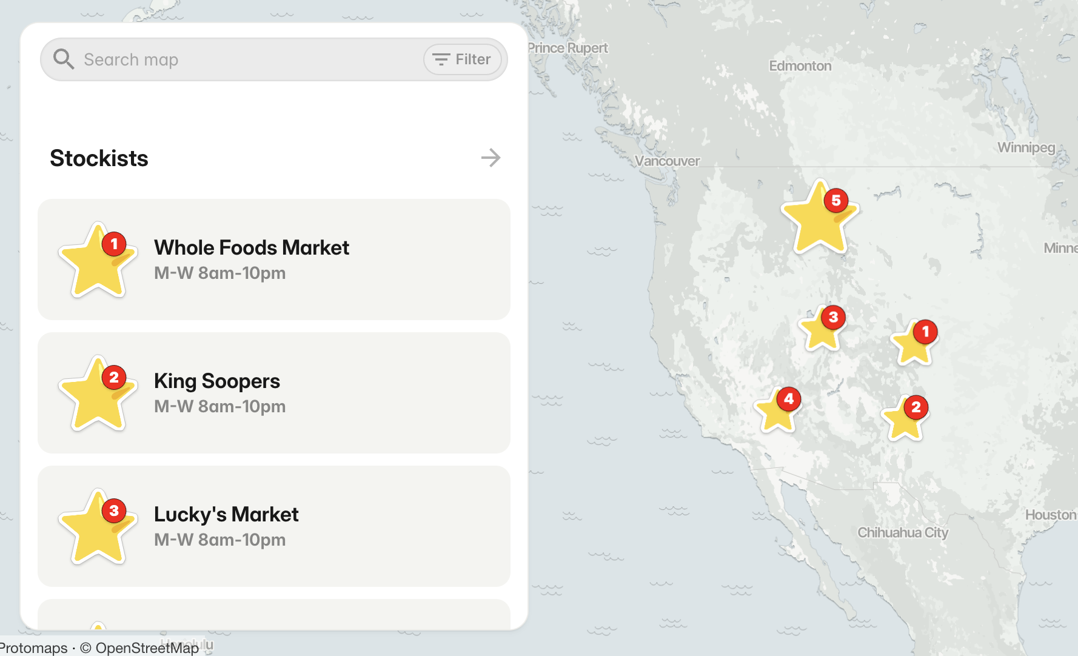Click the search magnifier icon

tap(64, 59)
